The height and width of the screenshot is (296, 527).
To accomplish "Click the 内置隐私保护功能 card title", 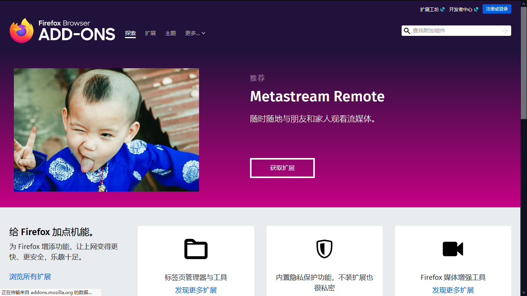I will tap(324, 283).
